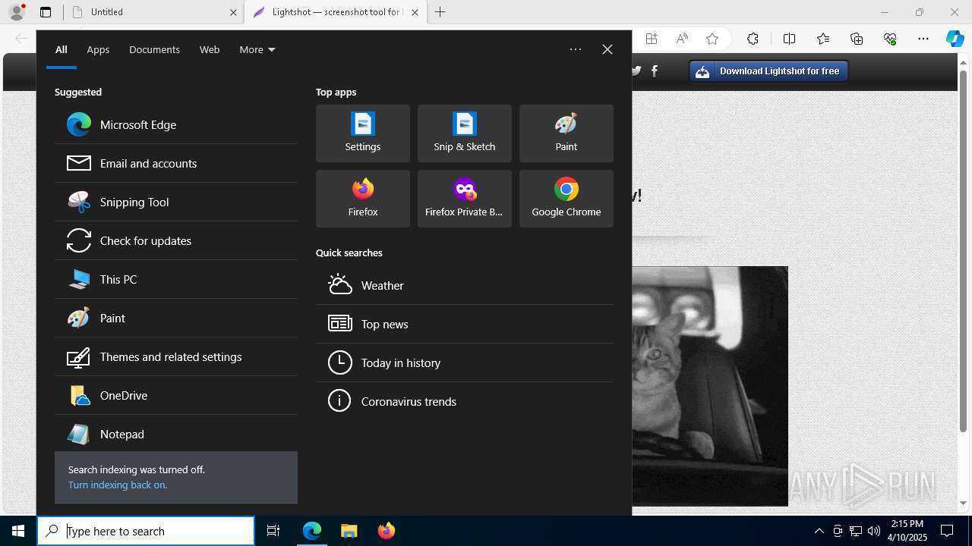This screenshot has width=972, height=546.
Task: Select the Lightshot browser tab
Action: coord(336,12)
